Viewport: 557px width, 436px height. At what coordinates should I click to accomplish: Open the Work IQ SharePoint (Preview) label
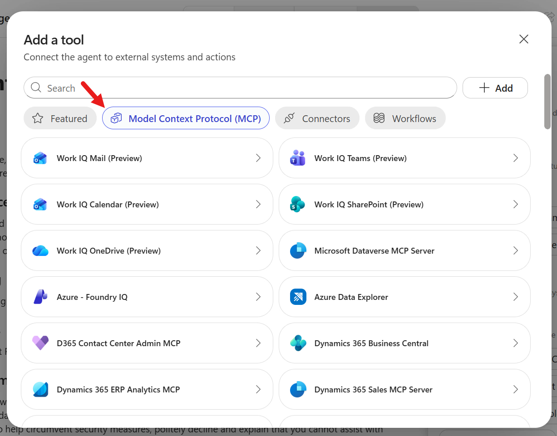tap(369, 204)
